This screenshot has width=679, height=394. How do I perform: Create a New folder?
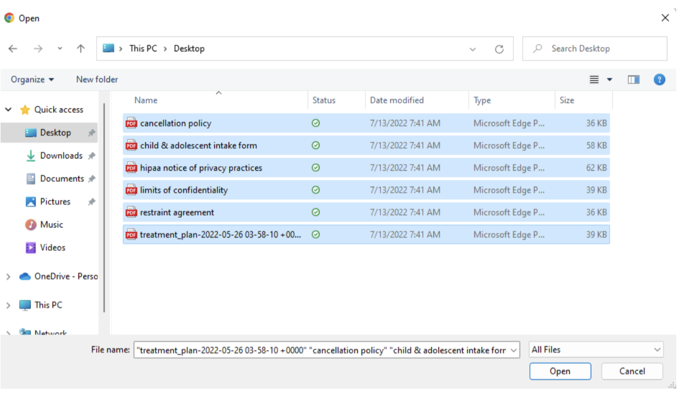(x=97, y=79)
